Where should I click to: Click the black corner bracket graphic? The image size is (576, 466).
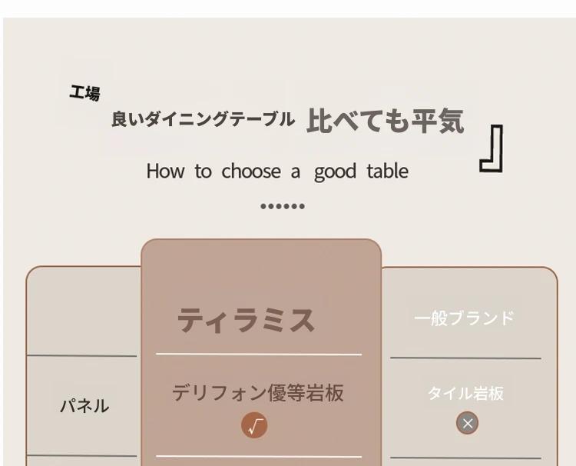[x=492, y=148]
